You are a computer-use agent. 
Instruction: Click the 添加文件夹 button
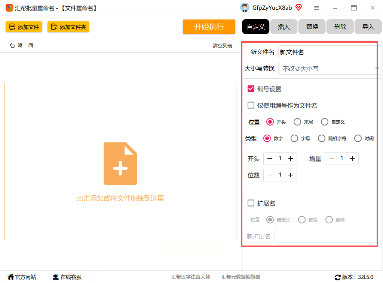(x=68, y=27)
